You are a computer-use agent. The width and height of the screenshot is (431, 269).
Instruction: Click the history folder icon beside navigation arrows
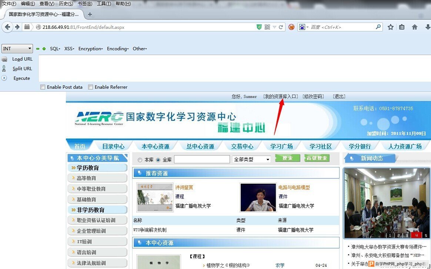pyautogui.click(x=27, y=27)
